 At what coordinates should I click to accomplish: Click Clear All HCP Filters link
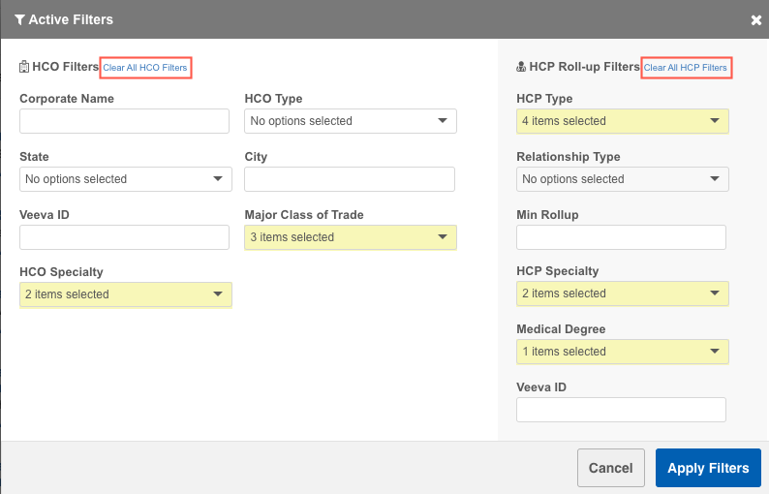tap(685, 68)
